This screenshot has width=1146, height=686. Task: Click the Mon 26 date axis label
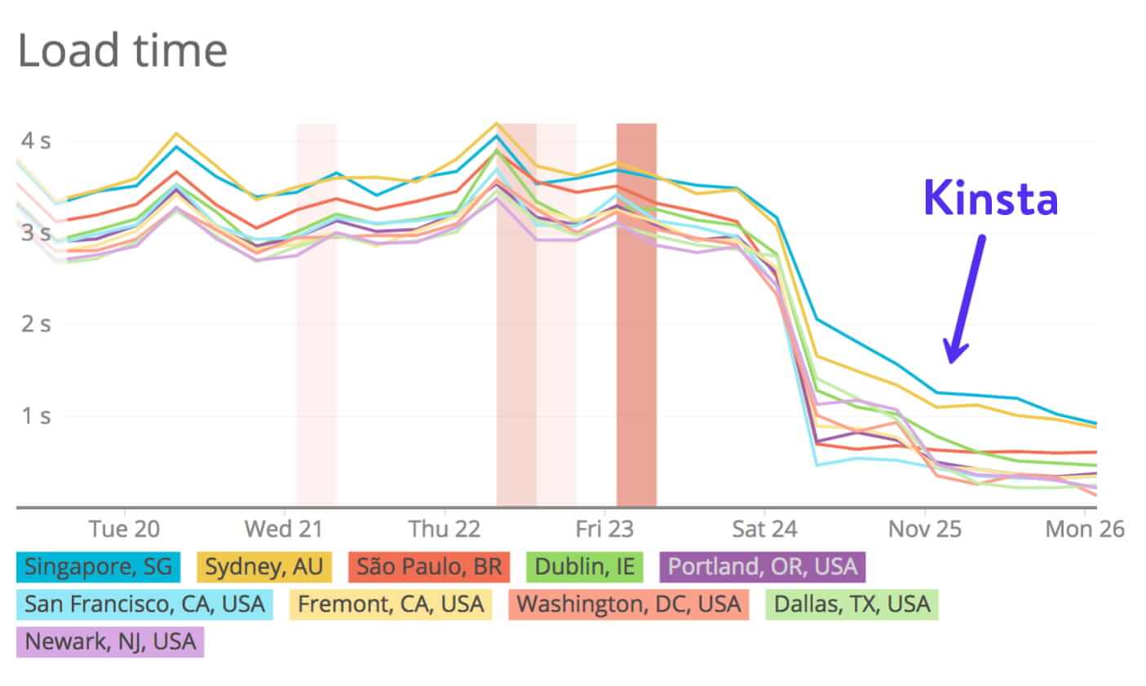tap(1084, 530)
